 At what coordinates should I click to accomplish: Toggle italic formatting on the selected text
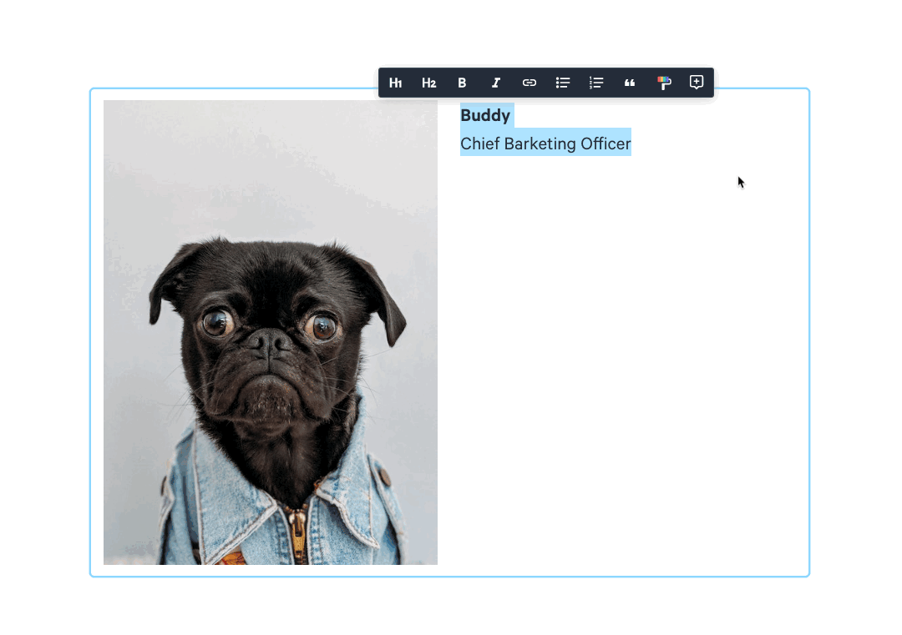(x=495, y=83)
